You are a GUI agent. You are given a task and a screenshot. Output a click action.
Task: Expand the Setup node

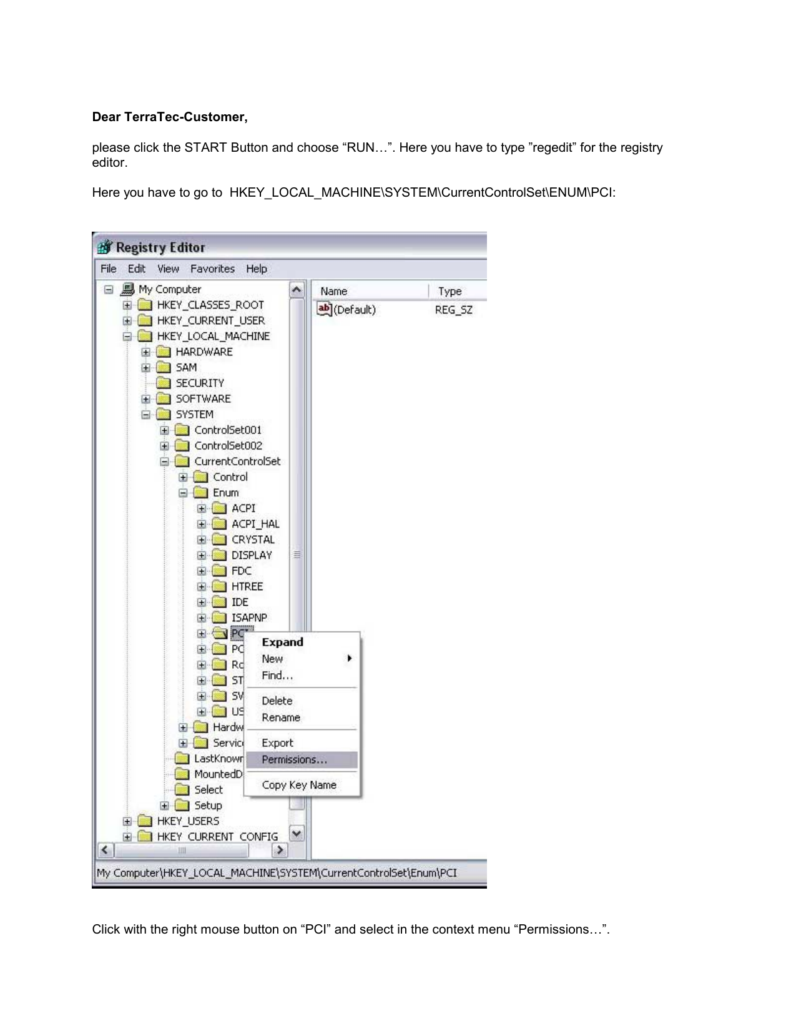click(x=165, y=806)
